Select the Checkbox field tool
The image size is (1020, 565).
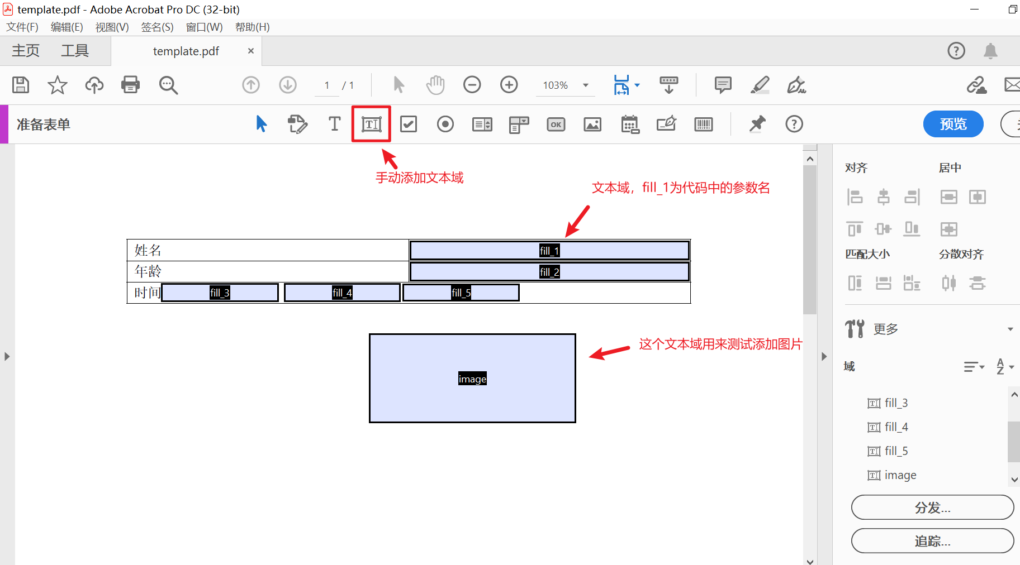[409, 124]
